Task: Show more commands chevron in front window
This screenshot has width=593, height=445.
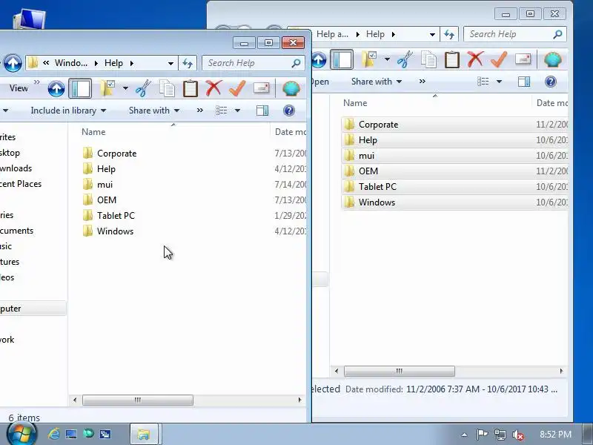Action: [199, 111]
